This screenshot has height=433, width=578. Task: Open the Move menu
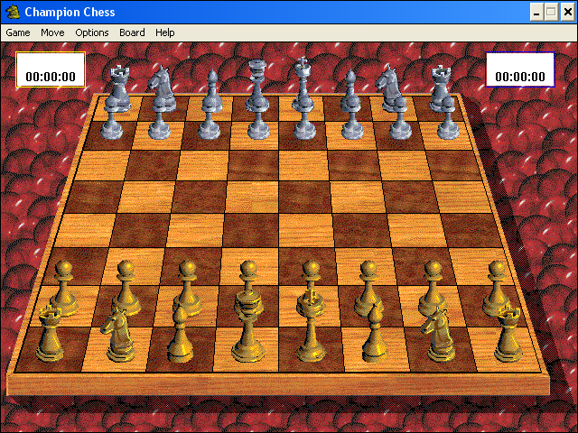(52, 32)
